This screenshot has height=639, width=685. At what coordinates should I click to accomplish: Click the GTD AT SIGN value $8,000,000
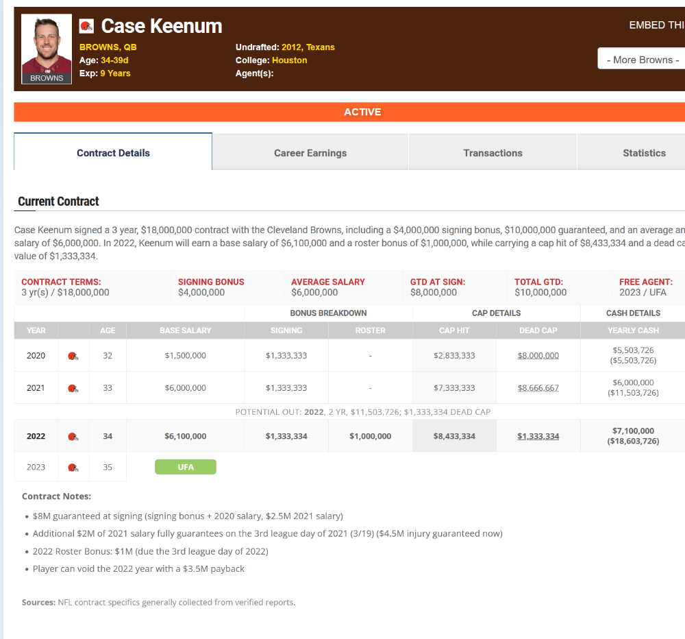[434, 293]
